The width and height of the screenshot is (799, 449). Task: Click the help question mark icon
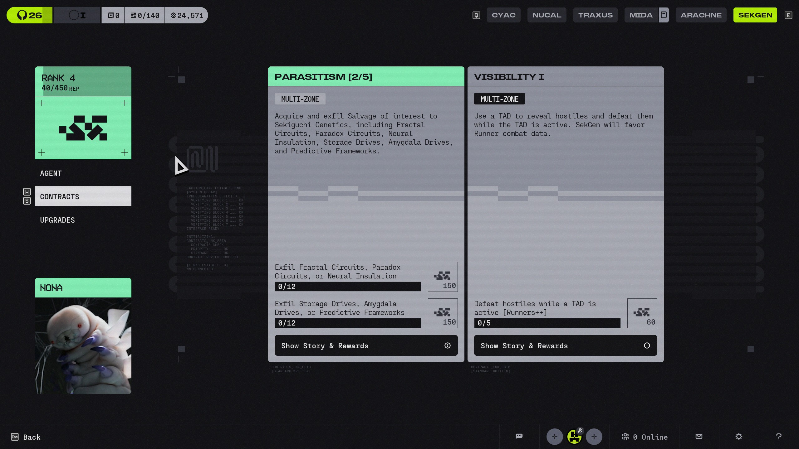[x=779, y=436]
